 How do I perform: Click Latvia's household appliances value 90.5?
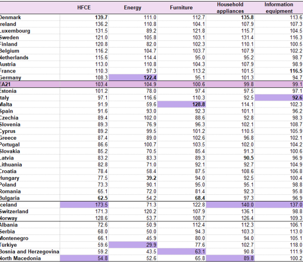tap(249, 158)
